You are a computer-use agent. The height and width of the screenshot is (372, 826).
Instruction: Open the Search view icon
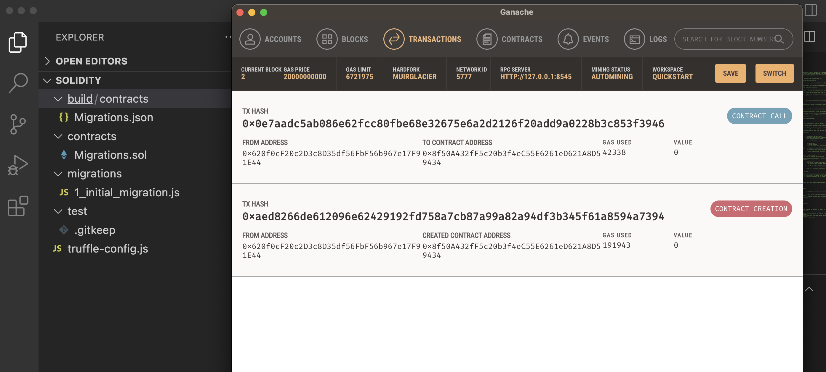pos(18,83)
